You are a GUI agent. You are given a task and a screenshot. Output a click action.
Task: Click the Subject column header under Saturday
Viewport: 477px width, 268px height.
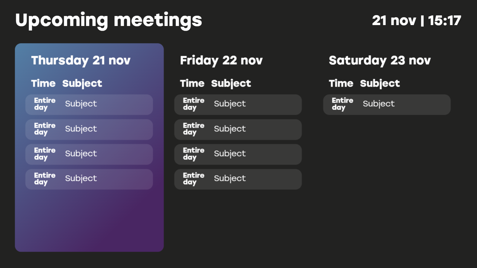pos(380,84)
